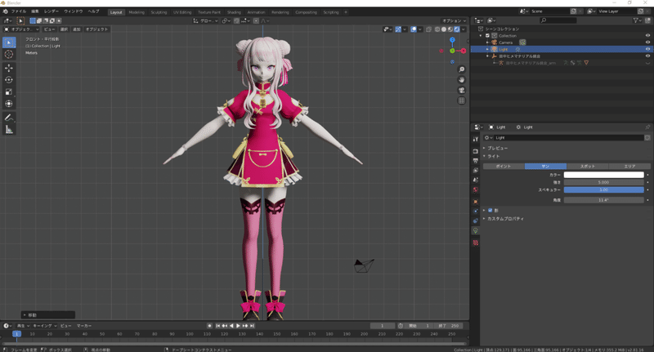Screen dimensions: 654x352
Task: Jump to the end frame button
Action: point(252,326)
